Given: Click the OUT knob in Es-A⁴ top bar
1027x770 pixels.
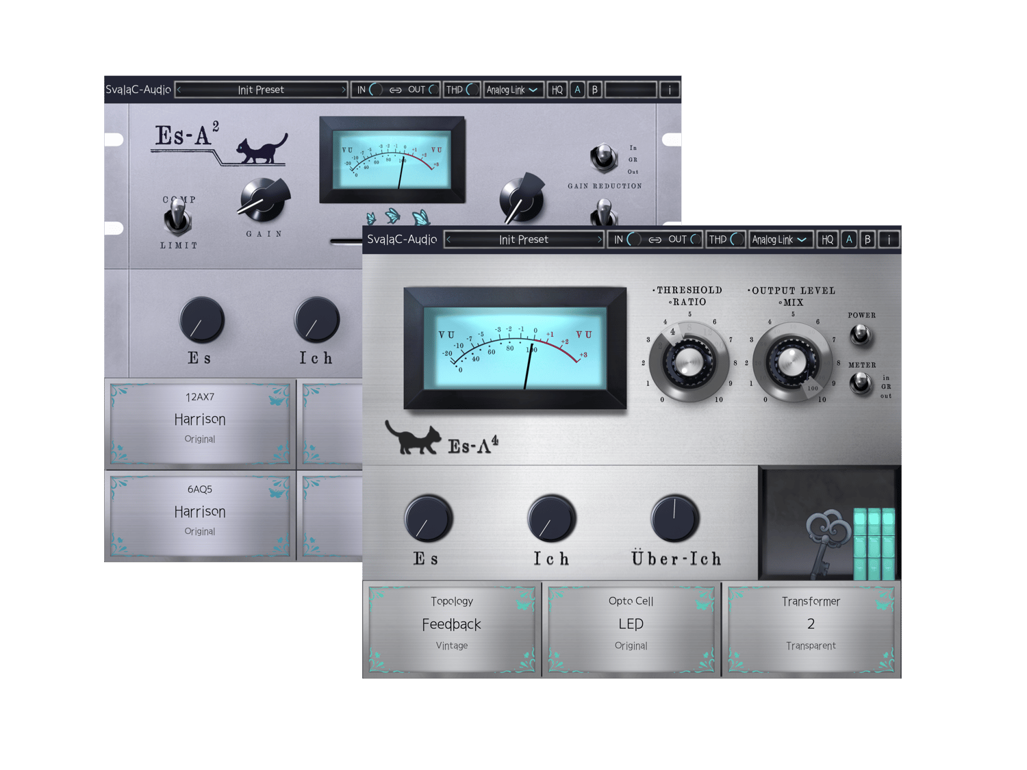Looking at the screenshot, I should pos(694,240).
